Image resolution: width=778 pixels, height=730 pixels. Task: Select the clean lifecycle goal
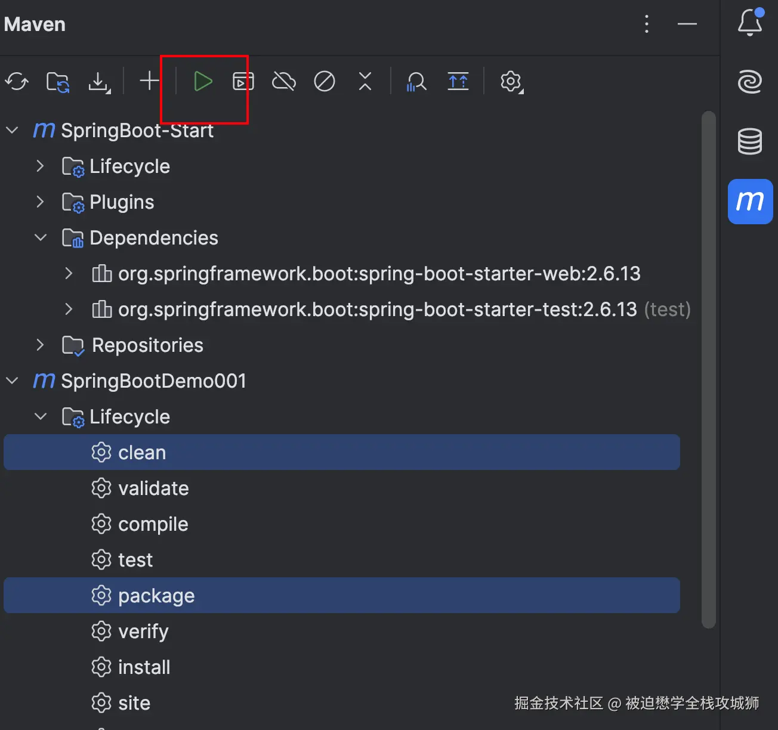[x=342, y=452]
